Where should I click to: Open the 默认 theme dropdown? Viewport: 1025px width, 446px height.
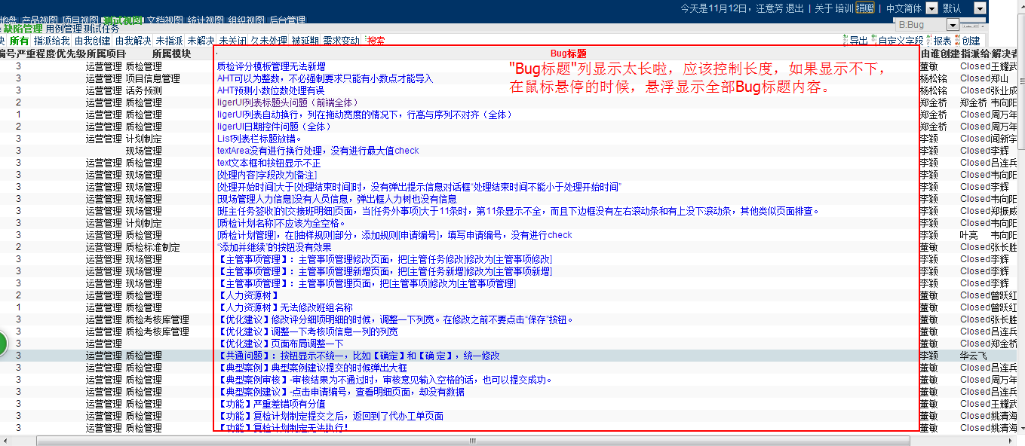click(964, 8)
